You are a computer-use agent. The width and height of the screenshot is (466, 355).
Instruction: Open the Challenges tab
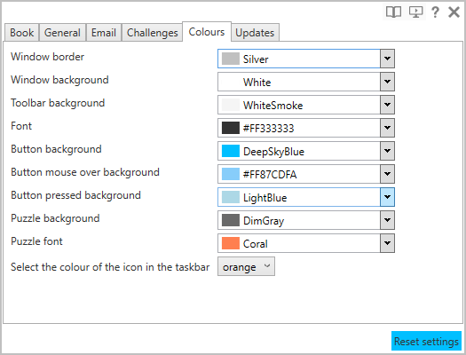tap(152, 32)
